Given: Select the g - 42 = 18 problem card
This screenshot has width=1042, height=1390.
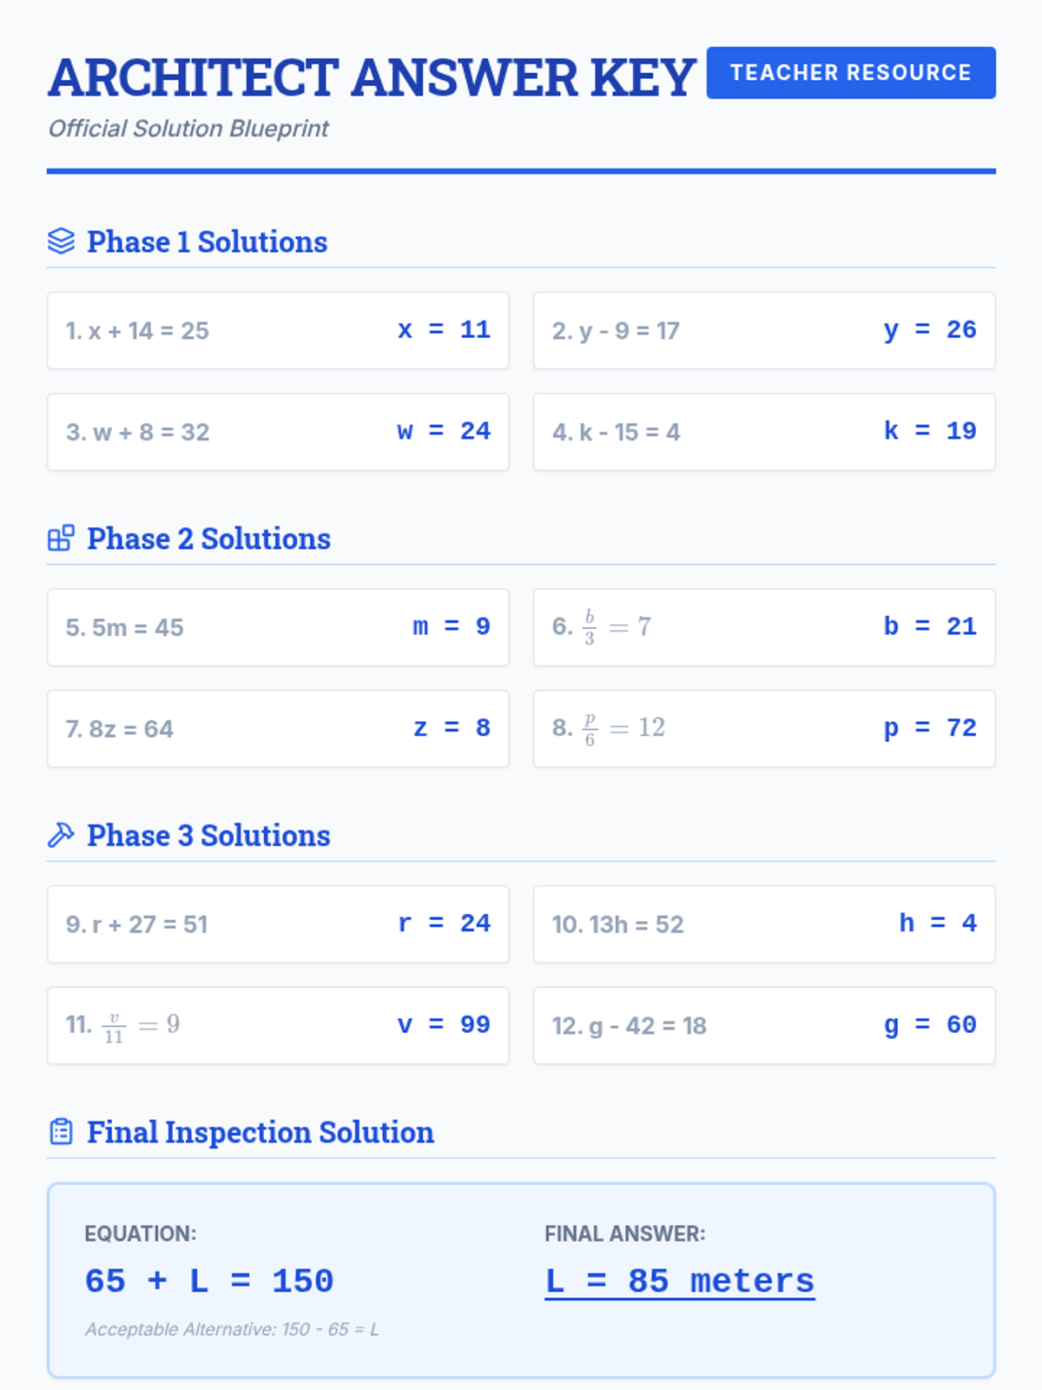Looking at the screenshot, I should (x=764, y=1025).
